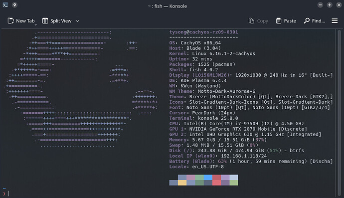This screenshot has width=344, height=198.
Task: Click the yellow color block in bottom row
Action: point(182,183)
